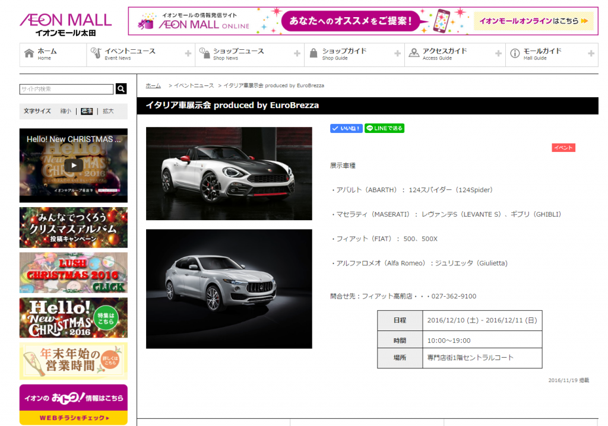This screenshot has width=608, height=426.
Task: Click the silver Maserati Levante photo
Action: tap(229, 289)
